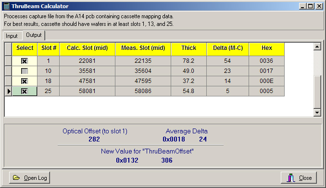Click delta value 14 in slot 18 row

tap(228, 81)
